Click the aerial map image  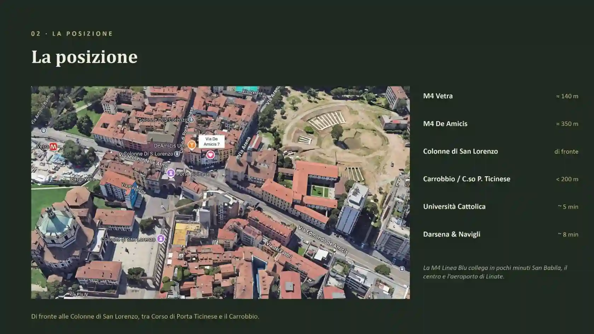pyautogui.click(x=220, y=193)
